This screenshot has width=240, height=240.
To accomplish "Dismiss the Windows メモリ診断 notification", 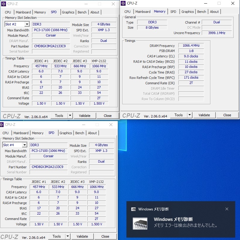I will click(227, 209).
